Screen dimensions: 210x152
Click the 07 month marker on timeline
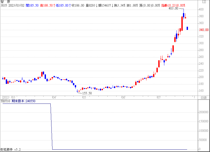(x=158, y=97)
